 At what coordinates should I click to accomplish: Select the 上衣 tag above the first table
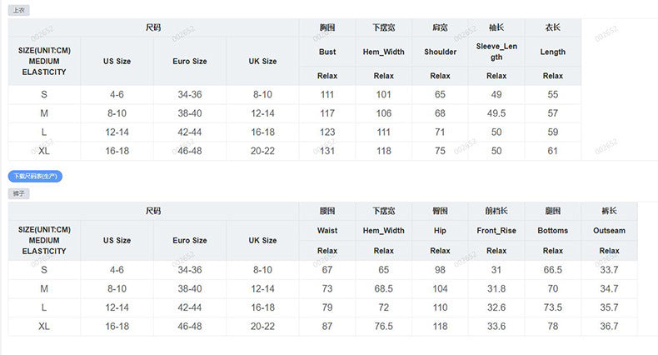[x=19, y=10]
